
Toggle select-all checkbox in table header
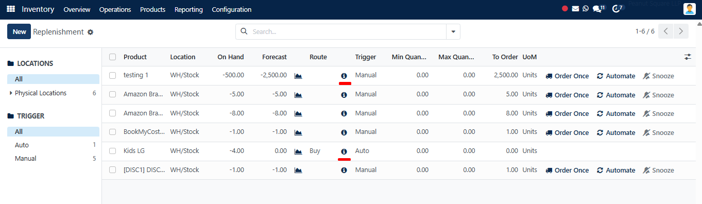113,57
